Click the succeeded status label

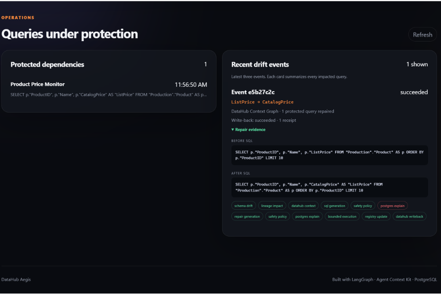tap(414, 92)
